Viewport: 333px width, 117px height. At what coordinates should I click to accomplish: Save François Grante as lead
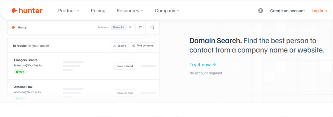click(125, 66)
